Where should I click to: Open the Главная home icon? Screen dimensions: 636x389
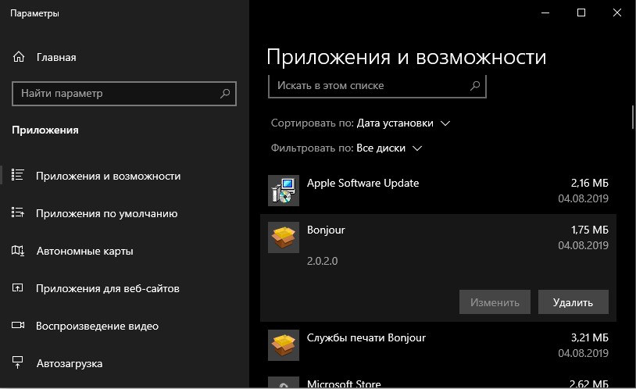coord(19,57)
